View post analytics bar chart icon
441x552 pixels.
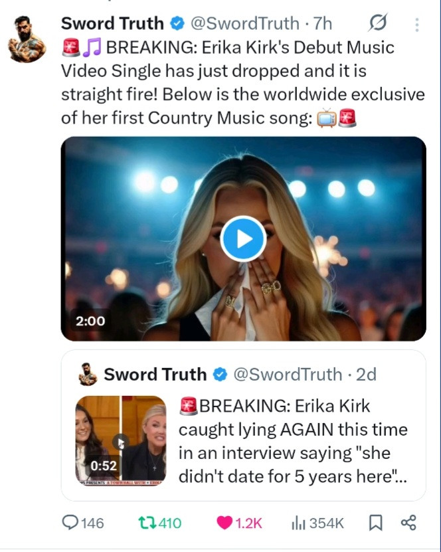[x=298, y=523]
